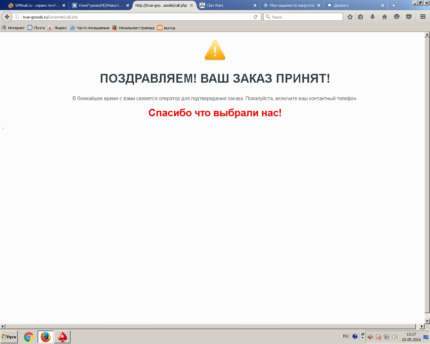Image resolution: width=430 pixels, height=344 pixels.
Task: Click the yellow warning triangle image
Action: (215, 50)
